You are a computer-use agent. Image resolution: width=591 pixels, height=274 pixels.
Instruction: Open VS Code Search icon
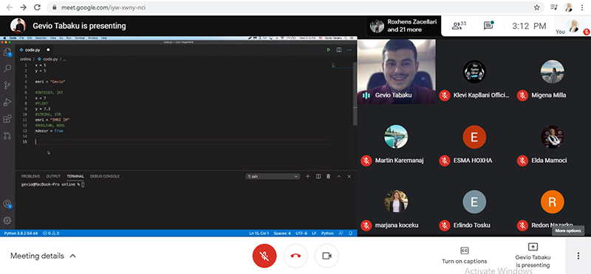(7, 68)
